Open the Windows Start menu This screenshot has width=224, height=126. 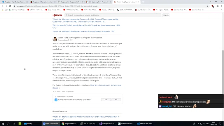coord(3,124)
